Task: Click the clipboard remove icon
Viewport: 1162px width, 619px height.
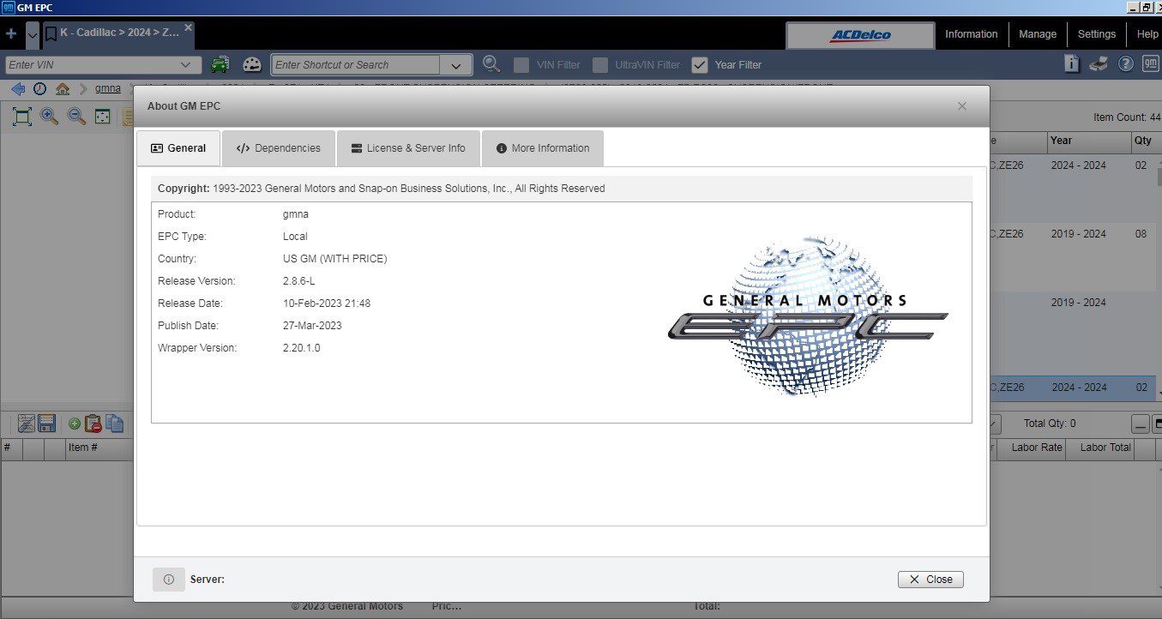Action: point(93,424)
